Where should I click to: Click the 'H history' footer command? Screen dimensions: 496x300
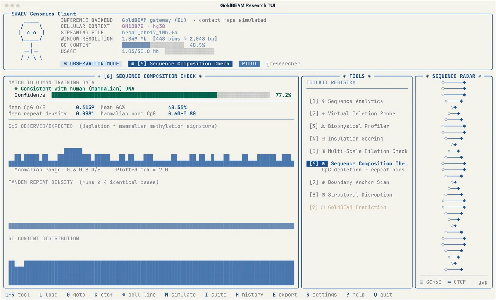[250, 295]
